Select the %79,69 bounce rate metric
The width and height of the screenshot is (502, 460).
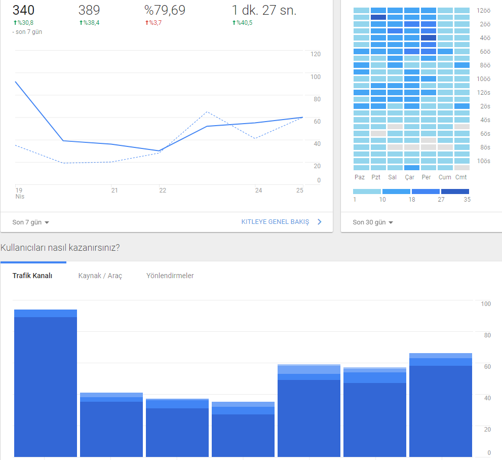coord(165,10)
